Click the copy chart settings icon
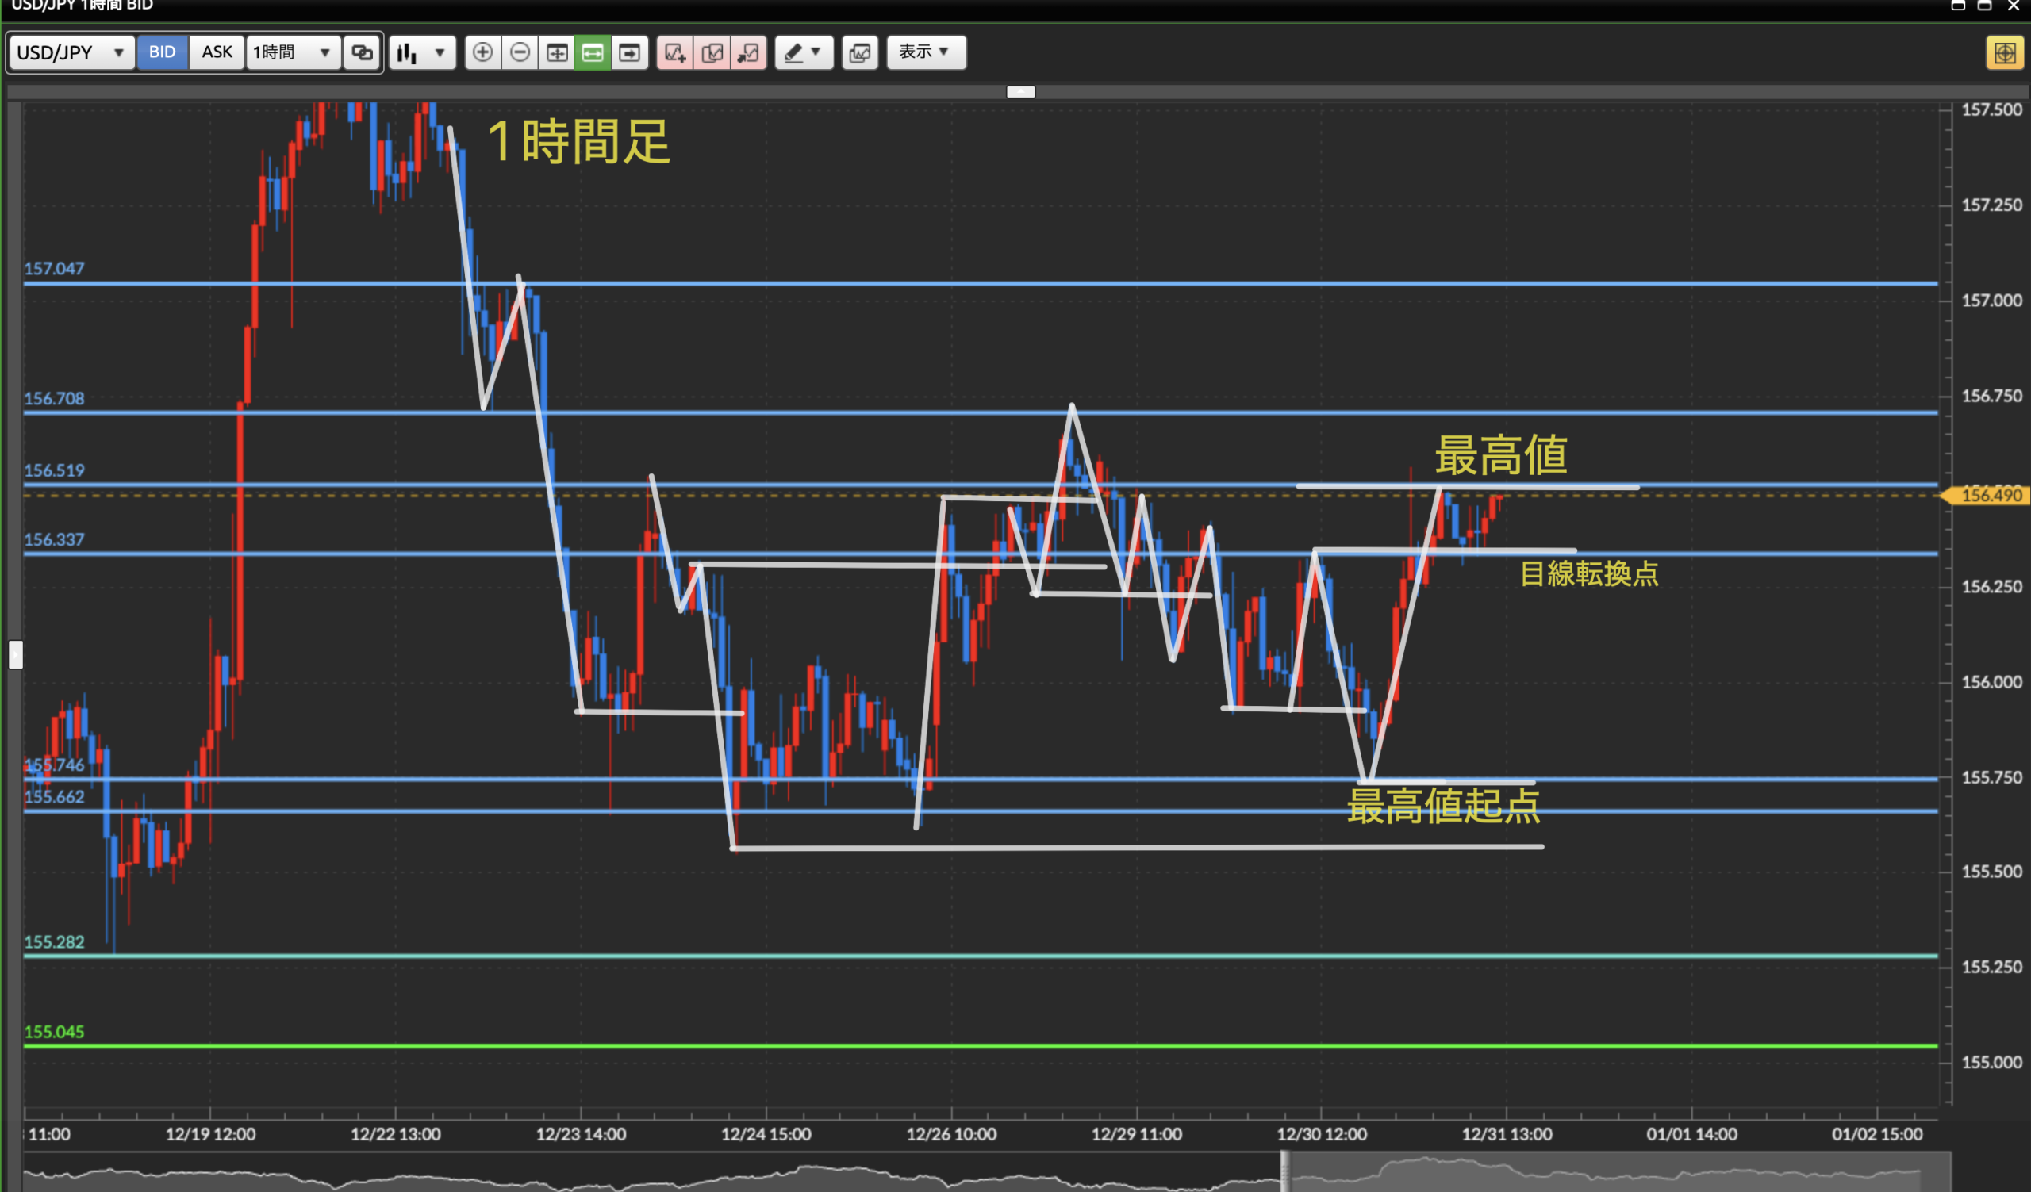The image size is (2031, 1192). point(712,53)
